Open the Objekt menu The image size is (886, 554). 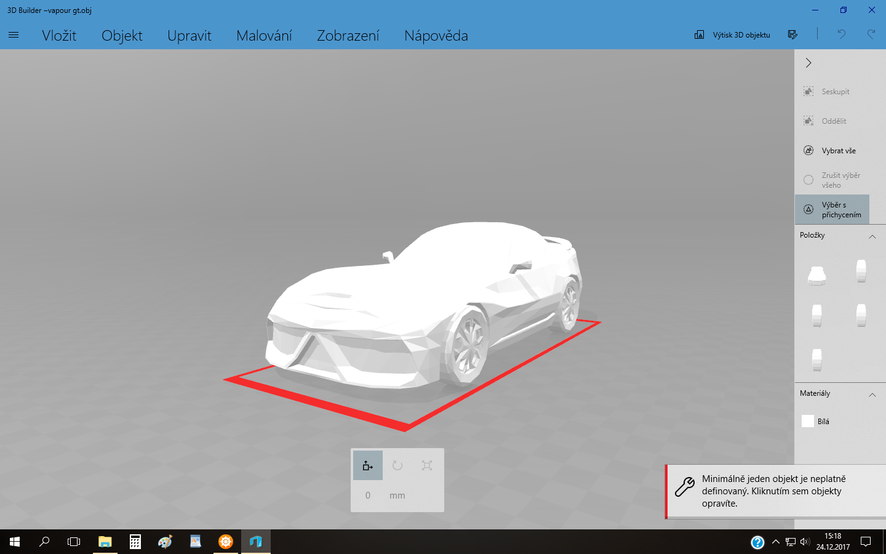click(122, 36)
